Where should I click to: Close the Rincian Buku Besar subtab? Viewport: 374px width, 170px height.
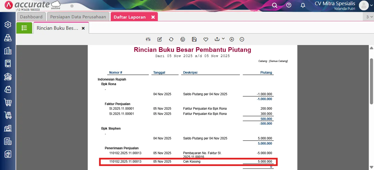click(83, 28)
